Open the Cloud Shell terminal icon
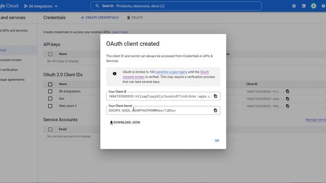The width and height of the screenshot is (326, 183). coord(304,6)
